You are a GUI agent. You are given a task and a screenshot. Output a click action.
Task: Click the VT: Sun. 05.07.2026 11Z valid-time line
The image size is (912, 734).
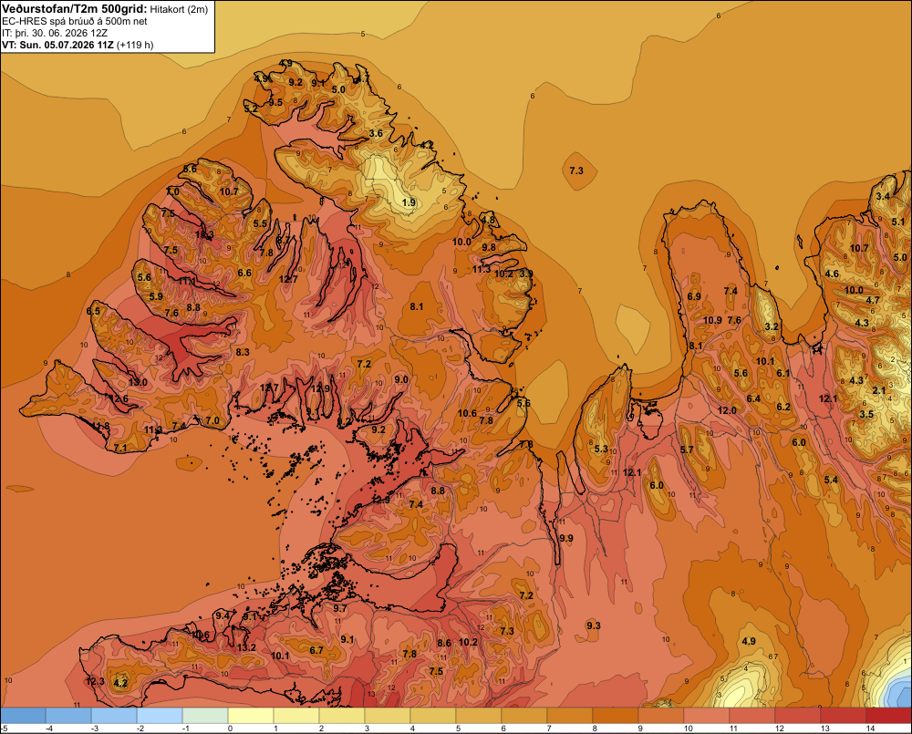point(57,45)
